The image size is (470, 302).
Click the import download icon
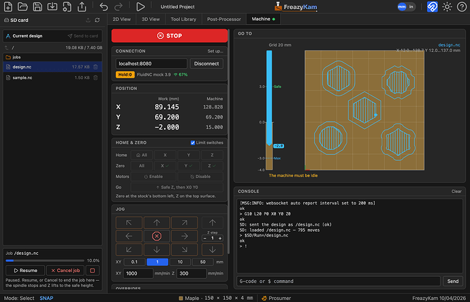click(52, 7)
